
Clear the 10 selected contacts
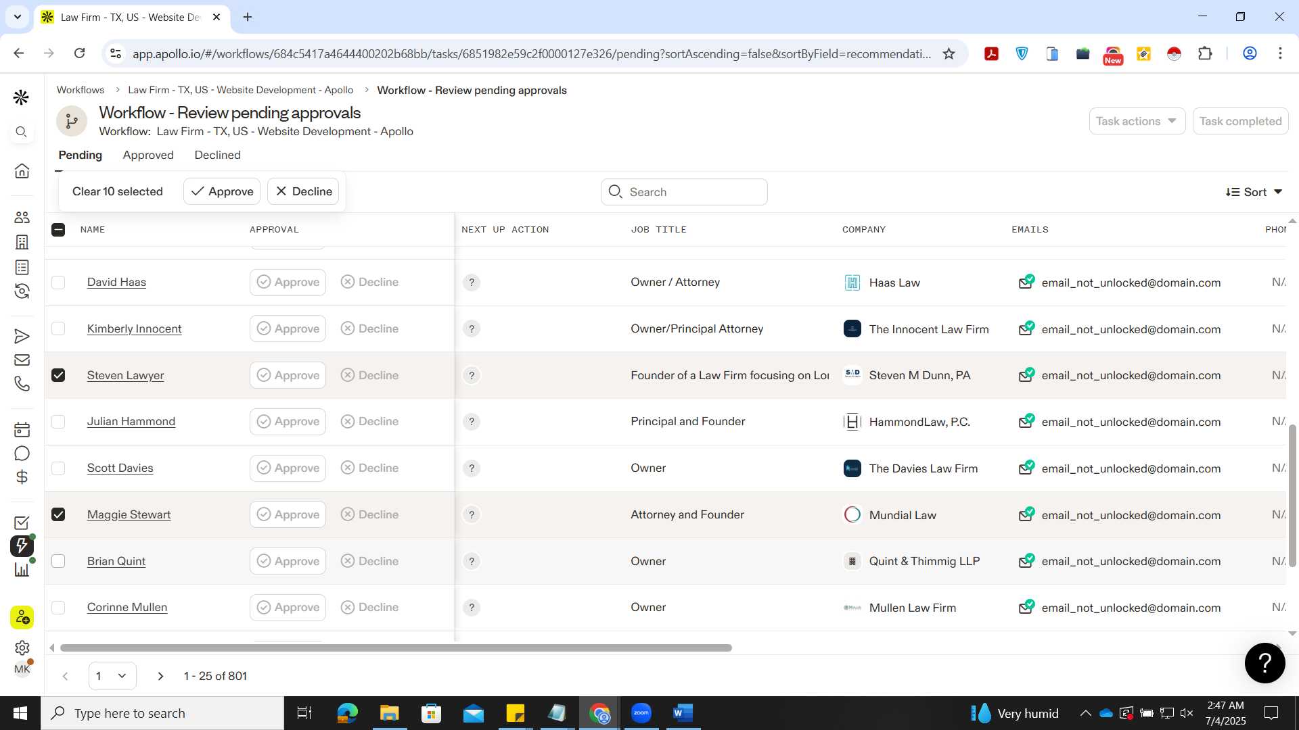tap(118, 191)
